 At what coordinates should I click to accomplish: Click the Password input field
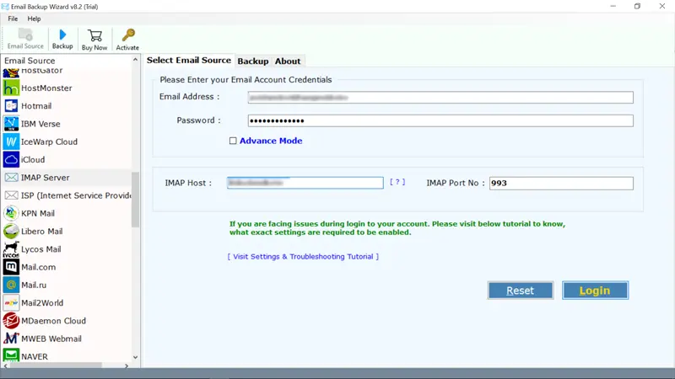tap(440, 120)
